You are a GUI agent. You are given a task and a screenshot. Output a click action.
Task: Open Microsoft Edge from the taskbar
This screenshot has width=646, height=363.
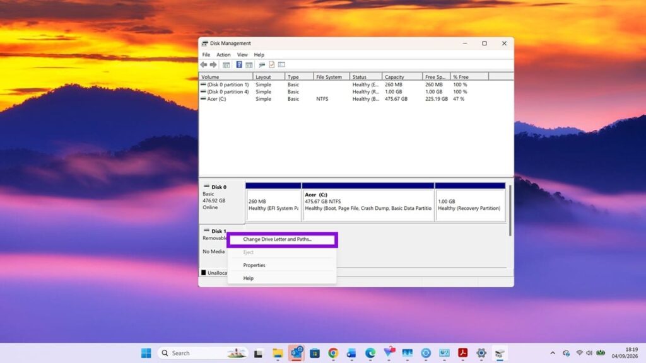click(370, 353)
